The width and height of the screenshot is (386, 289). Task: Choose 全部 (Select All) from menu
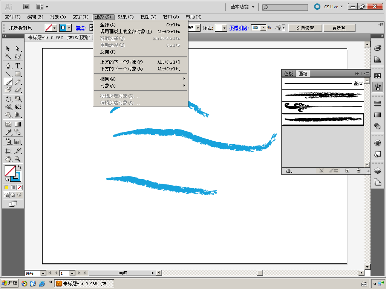[141, 25]
